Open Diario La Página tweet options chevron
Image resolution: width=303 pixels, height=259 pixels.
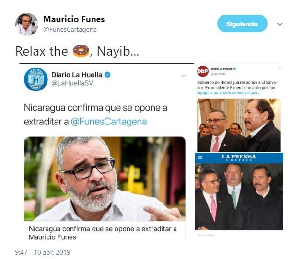(x=280, y=69)
